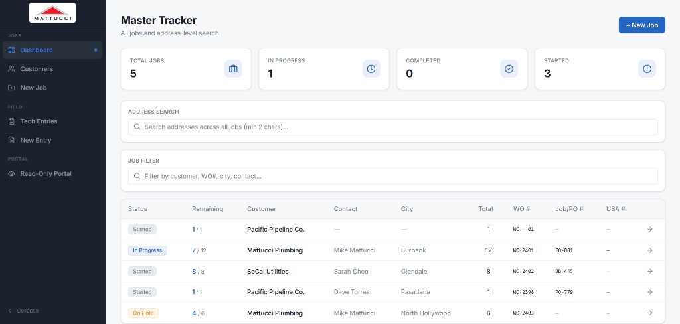Click the Contact column header
Image resolution: width=680 pixels, height=324 pixels.
pyautogui.click(x=345, y=209)
